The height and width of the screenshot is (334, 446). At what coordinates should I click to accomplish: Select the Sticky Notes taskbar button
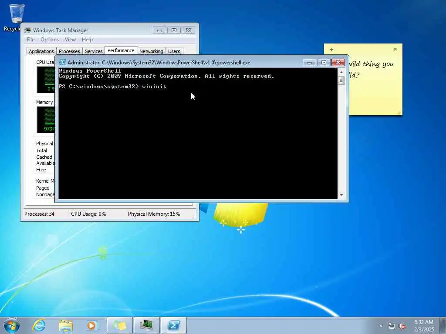120,325
